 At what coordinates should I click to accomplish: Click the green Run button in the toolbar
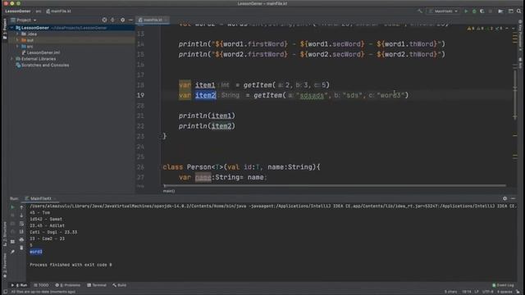(x=466, y=11)
